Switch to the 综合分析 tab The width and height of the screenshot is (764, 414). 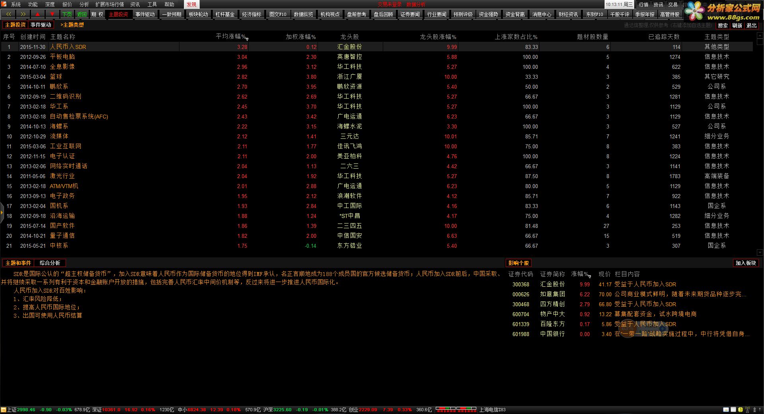pos(50,263)
